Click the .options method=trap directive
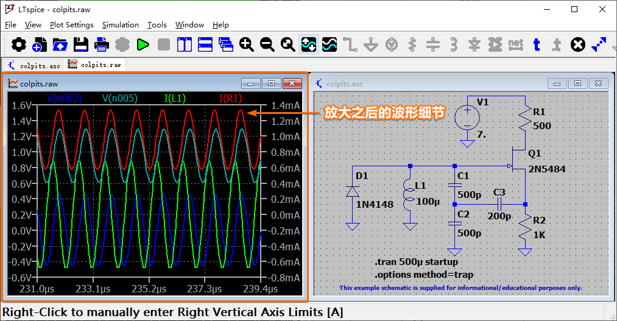The height and width of the screenshot is (321, 617). click(x=424, y=275)
